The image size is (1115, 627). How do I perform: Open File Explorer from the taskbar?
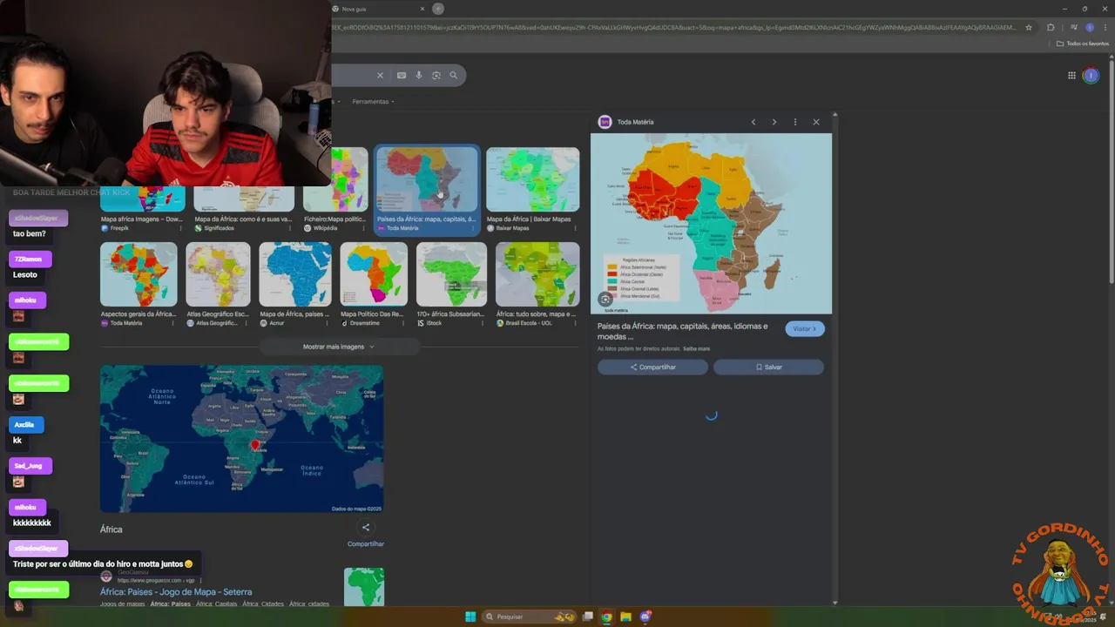[x=625, y=617]
